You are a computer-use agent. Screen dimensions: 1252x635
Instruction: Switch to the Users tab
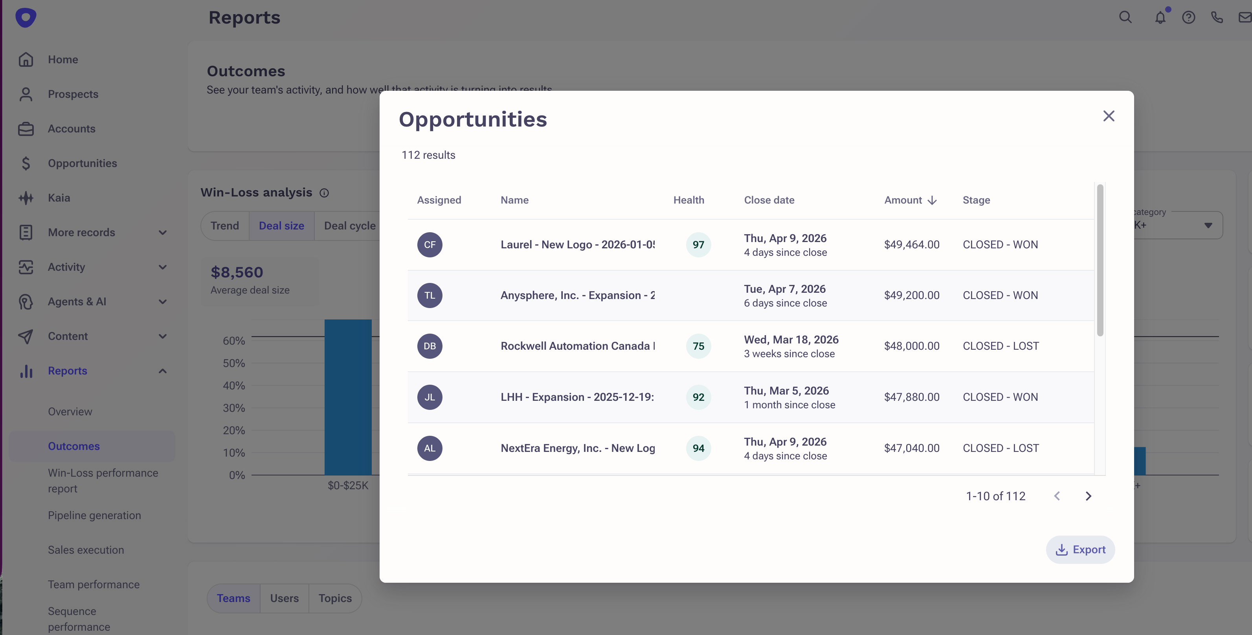point(285,598)
